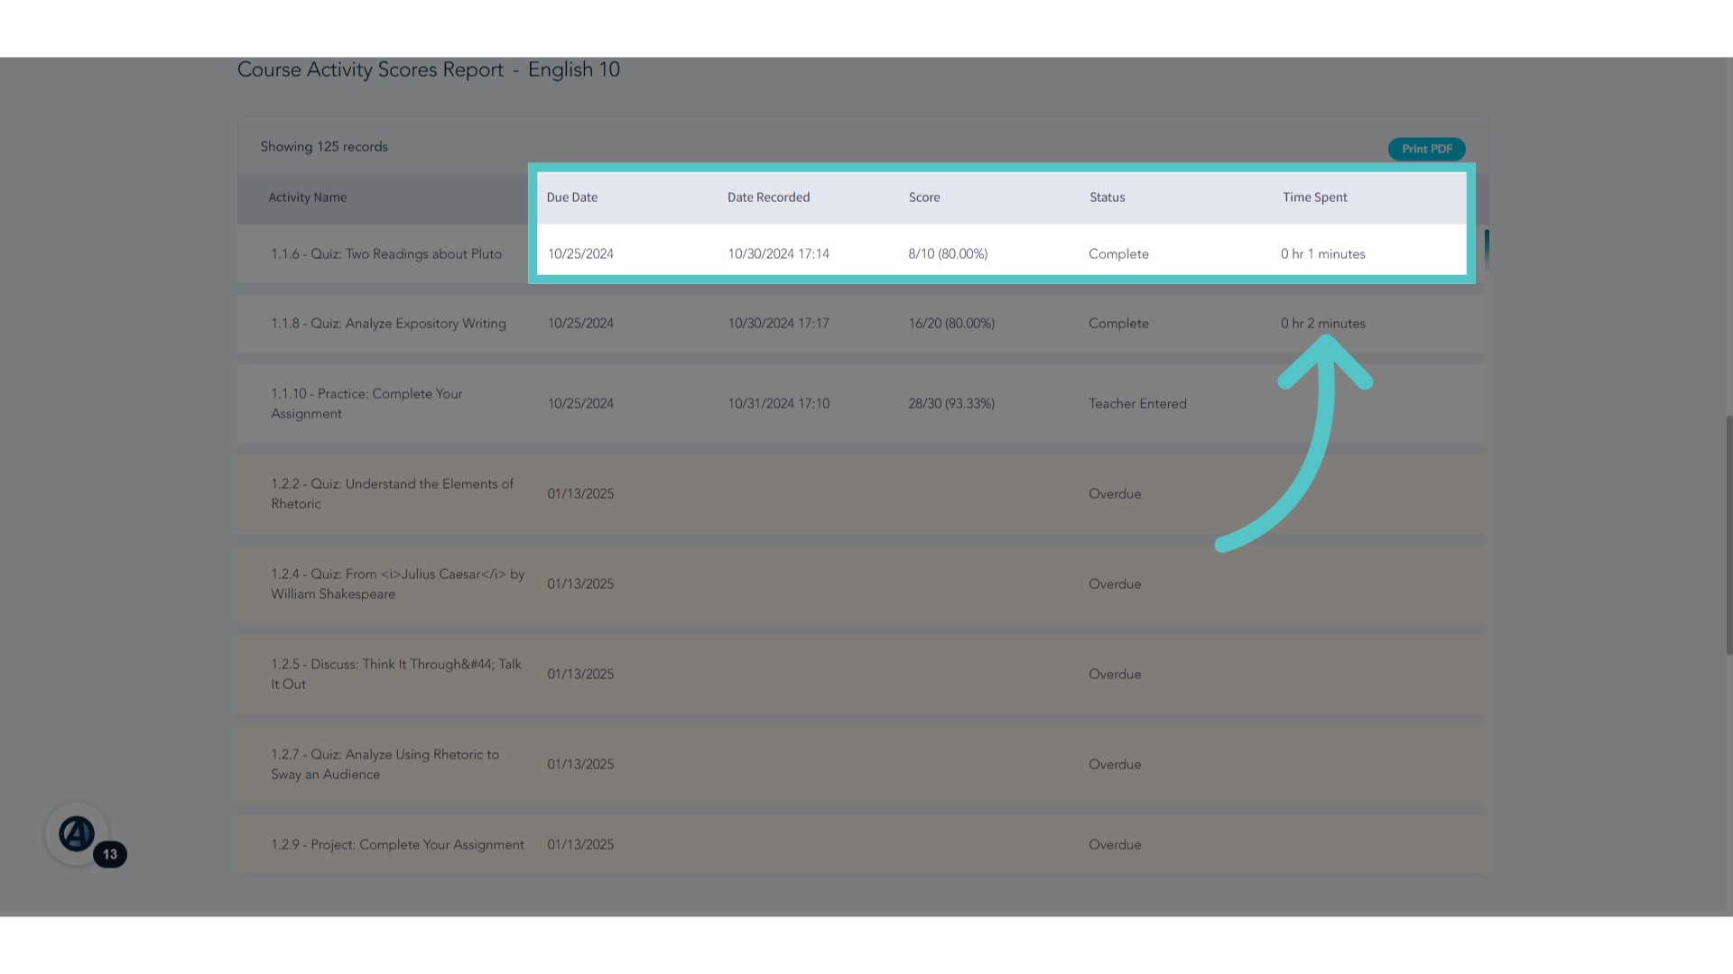Click Overdue status for 1.2.2 quiz
The image size is (1733, 974).
1115,494
